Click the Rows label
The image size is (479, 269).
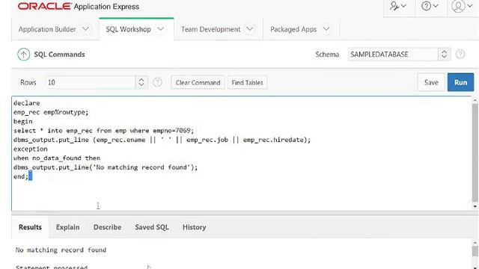coord(28,82)
